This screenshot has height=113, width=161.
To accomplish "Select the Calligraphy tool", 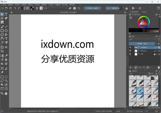I will pos(6,18).
